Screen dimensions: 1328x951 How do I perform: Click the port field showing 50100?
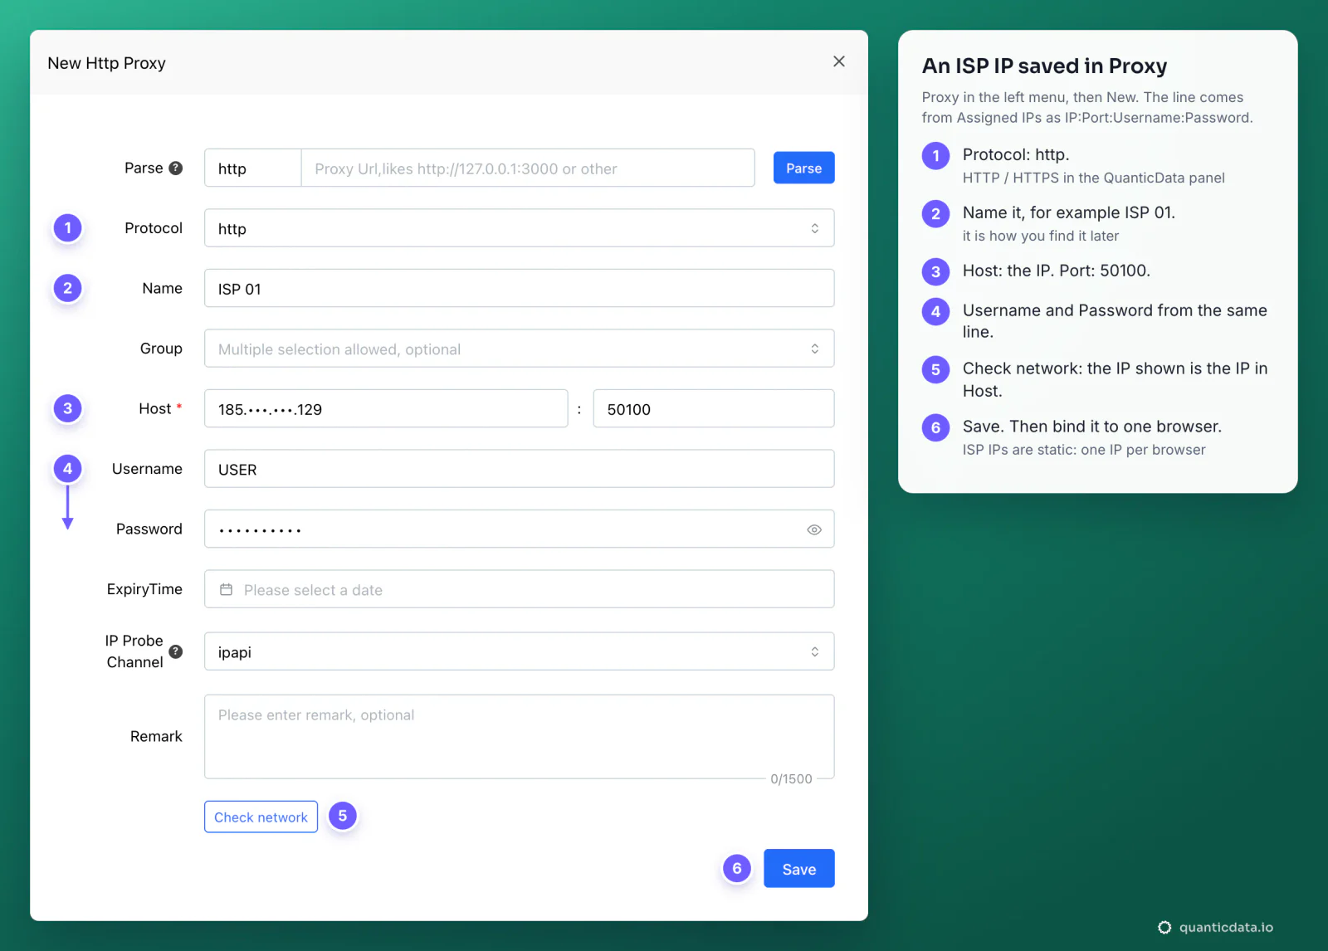pos(714,409)
